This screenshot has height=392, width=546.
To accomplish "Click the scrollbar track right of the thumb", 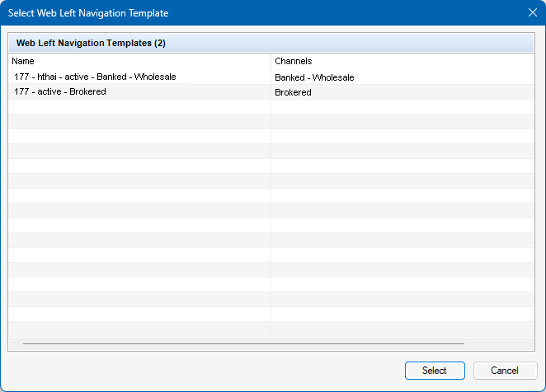I will pyautogui.click(x=499, y=343).
